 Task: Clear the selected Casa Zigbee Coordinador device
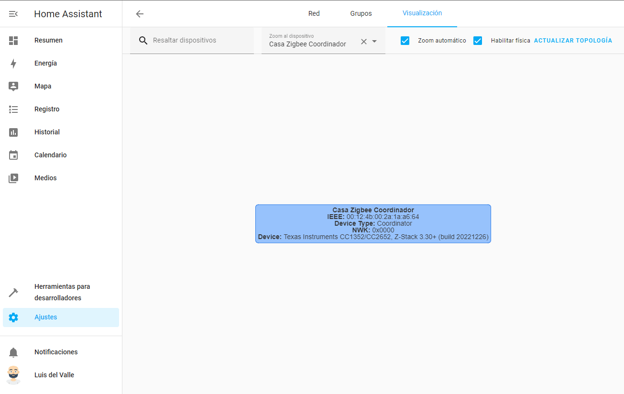click(x=363, y=42)
